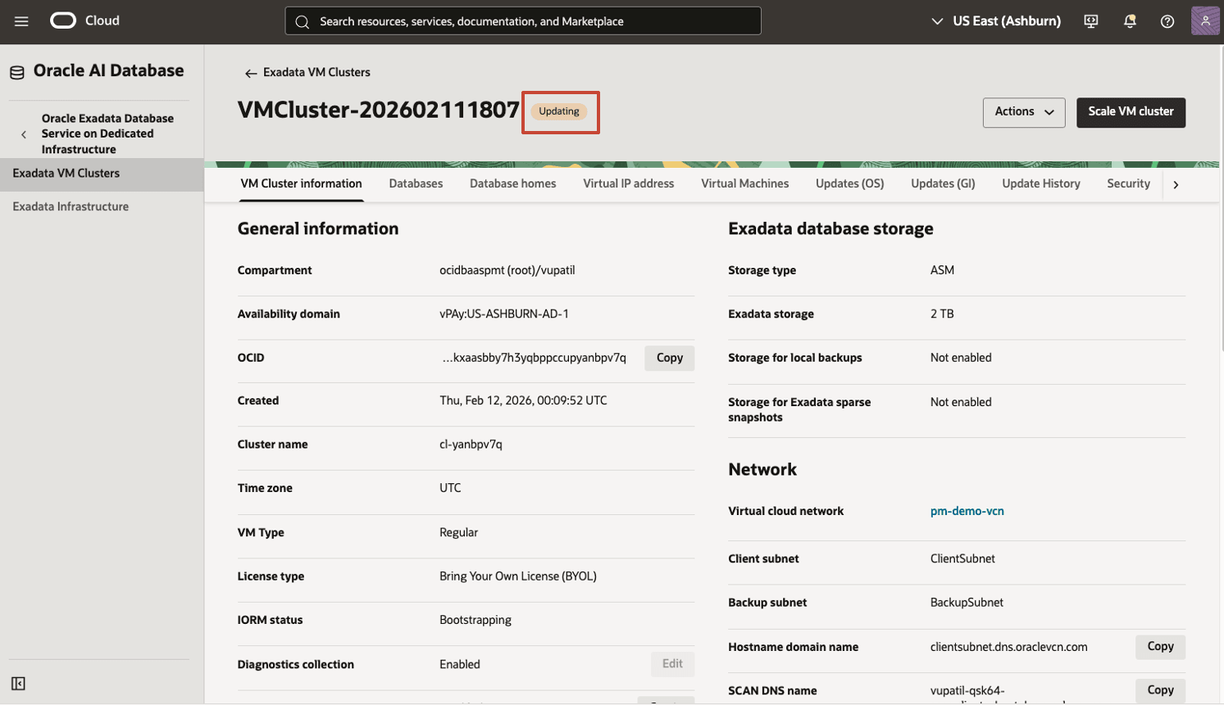Click the cluster name cl-yanbpv7q
Screen dimensions: 1224x705
[471, 445]
